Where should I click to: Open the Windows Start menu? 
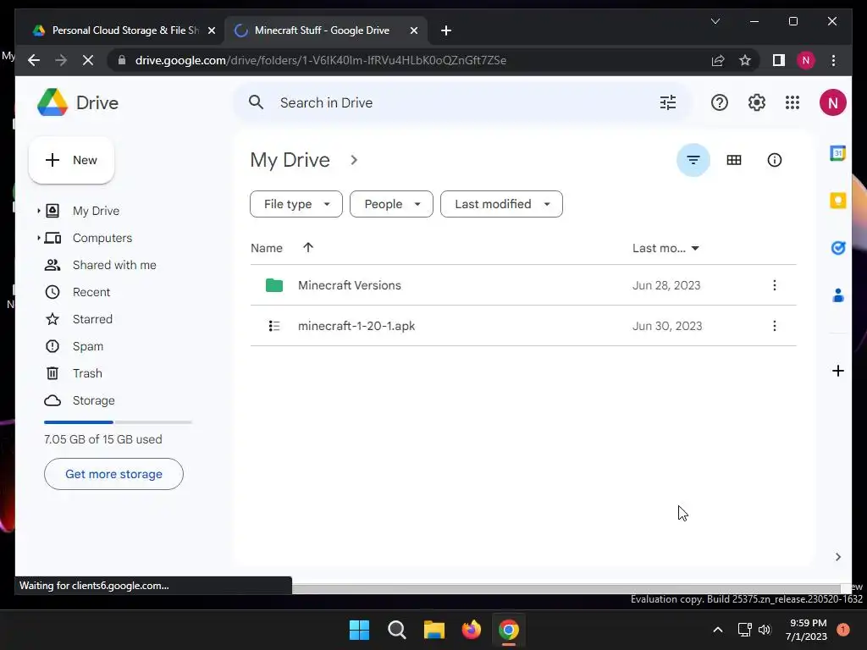(x=359, y=630)
